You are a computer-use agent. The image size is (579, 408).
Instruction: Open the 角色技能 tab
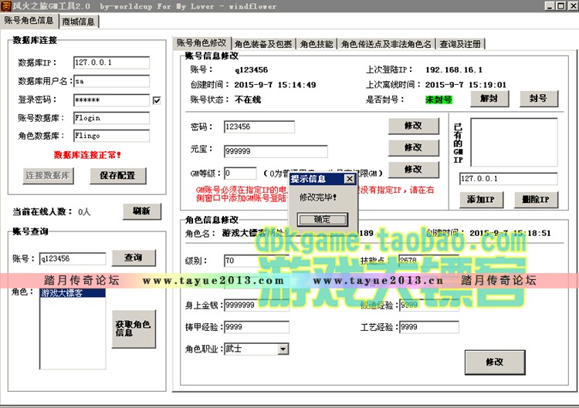317,44
